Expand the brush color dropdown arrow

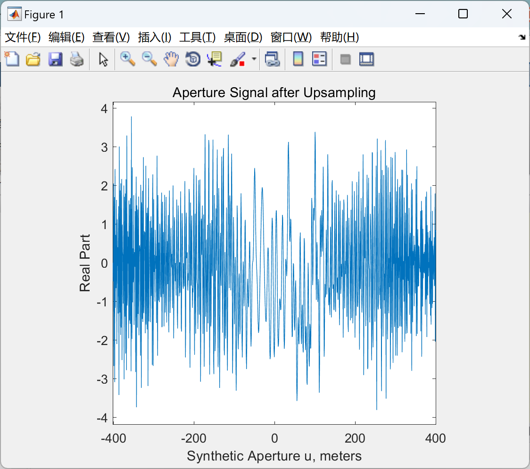[254, 59]
